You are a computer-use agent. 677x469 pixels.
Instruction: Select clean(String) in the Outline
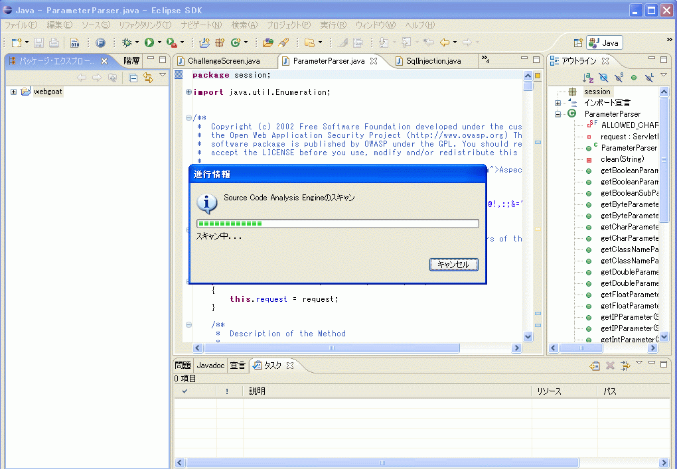[622, 159]
